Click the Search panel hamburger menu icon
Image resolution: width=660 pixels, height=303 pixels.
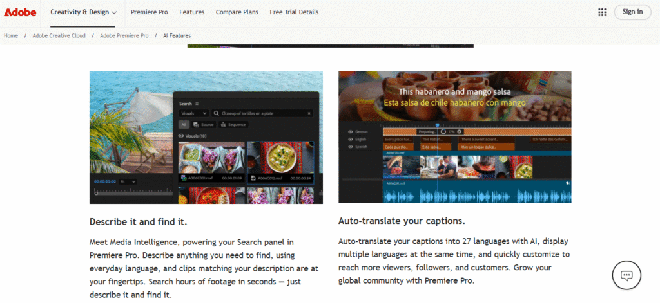tap(197, 104)
